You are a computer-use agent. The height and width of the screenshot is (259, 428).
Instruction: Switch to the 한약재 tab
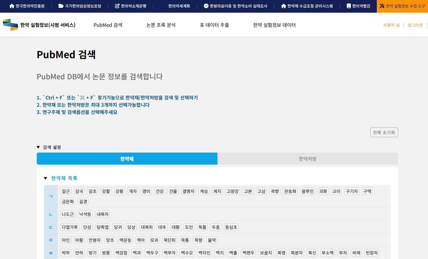click(127, 159)
